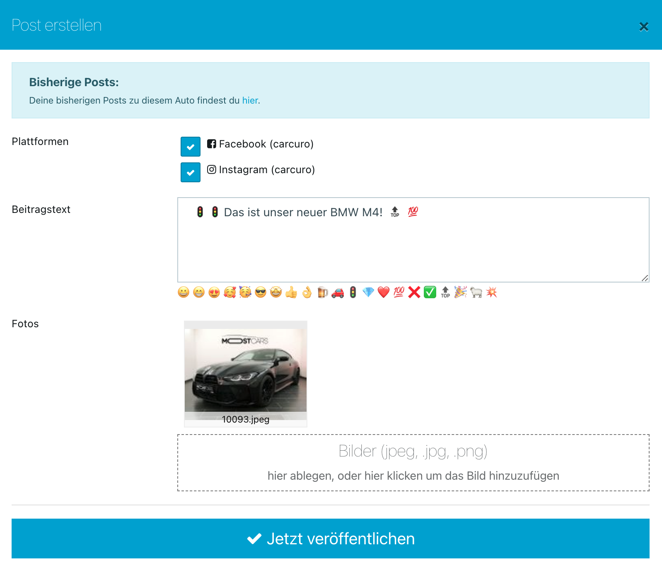
Task: Uncheck the Facebook (carcuro) platform checkbox
Action: coord(191,147)
